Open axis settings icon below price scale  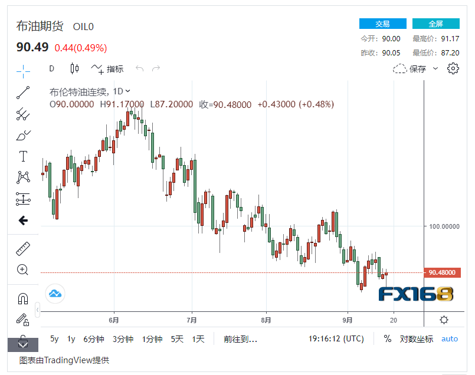click(x=444, y=320)
